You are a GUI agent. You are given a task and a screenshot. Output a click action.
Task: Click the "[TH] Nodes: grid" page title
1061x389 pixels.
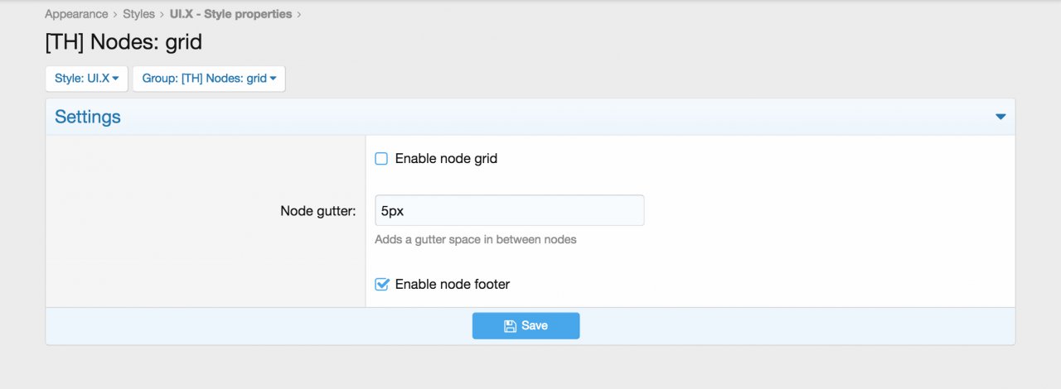pyautogui.click(x=124, y=41)
